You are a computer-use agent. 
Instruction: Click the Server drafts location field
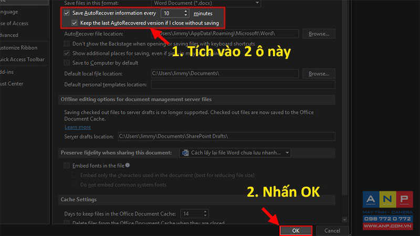tap(226, 136)
